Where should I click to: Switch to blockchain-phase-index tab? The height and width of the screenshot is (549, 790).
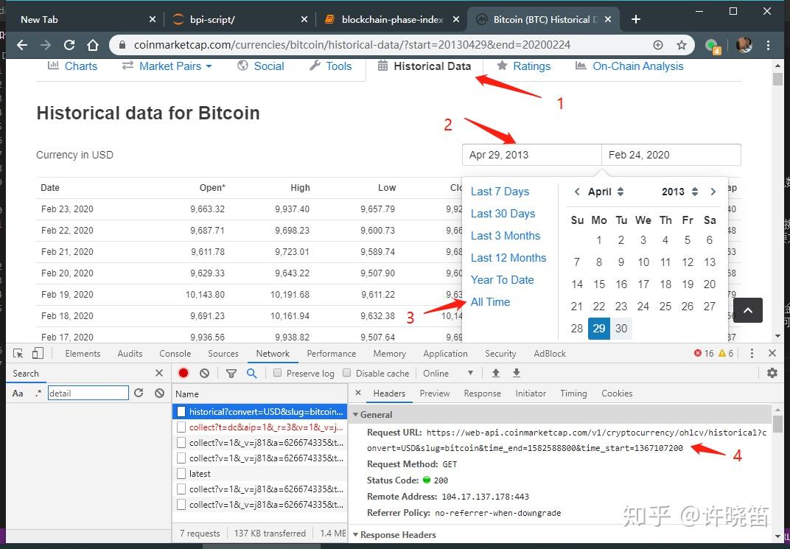(x=392, y=20)
